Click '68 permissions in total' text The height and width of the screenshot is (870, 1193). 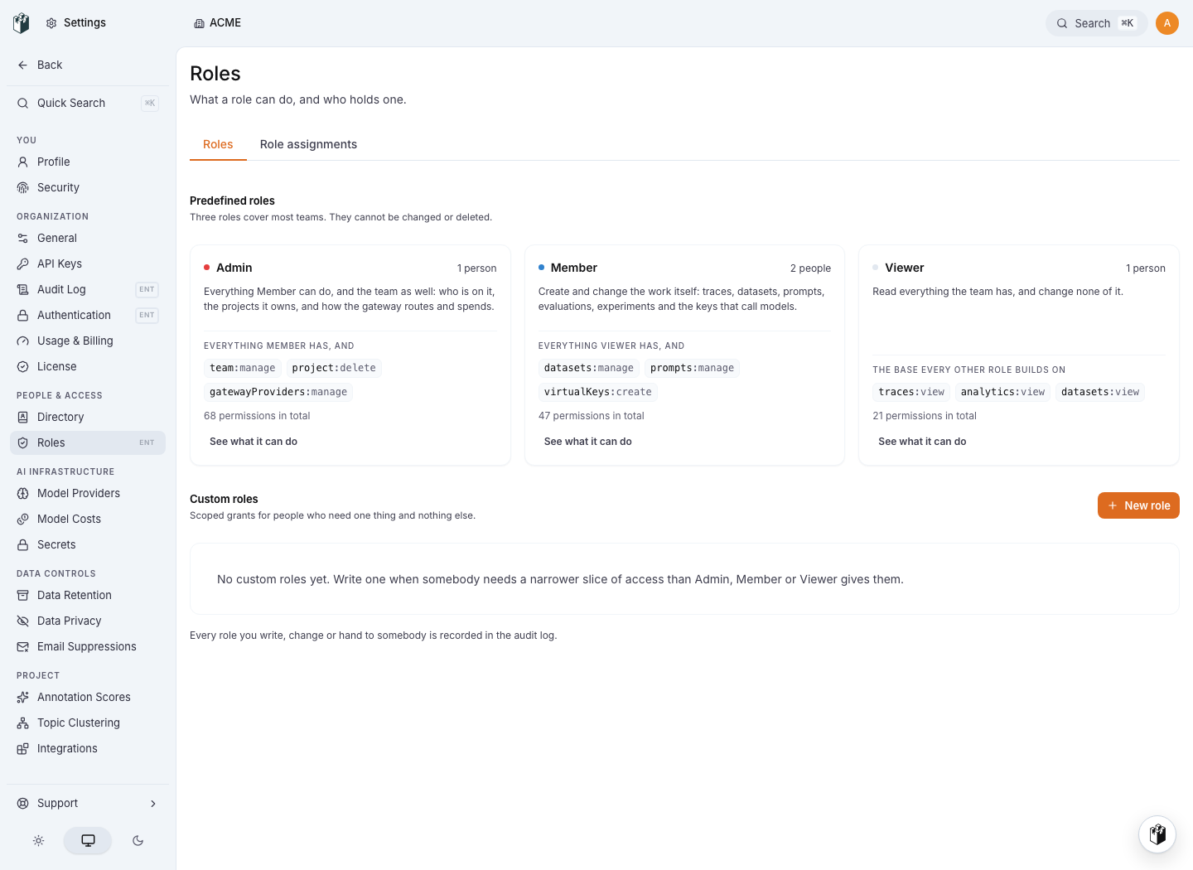coord(257,416)
